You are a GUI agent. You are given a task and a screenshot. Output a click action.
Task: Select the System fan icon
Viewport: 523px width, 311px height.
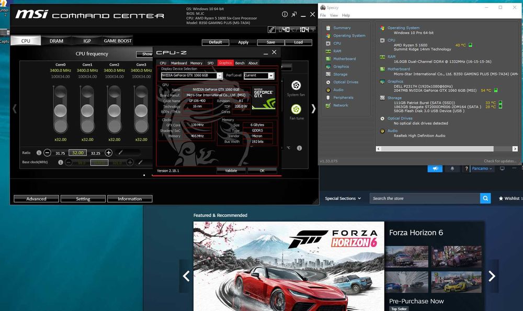coord(296,85)
